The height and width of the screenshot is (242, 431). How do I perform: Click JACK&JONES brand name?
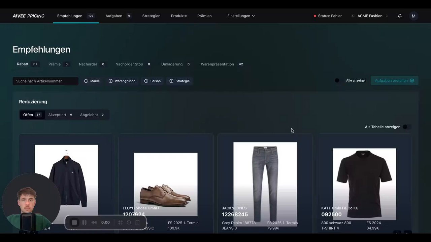click(234, 208)
